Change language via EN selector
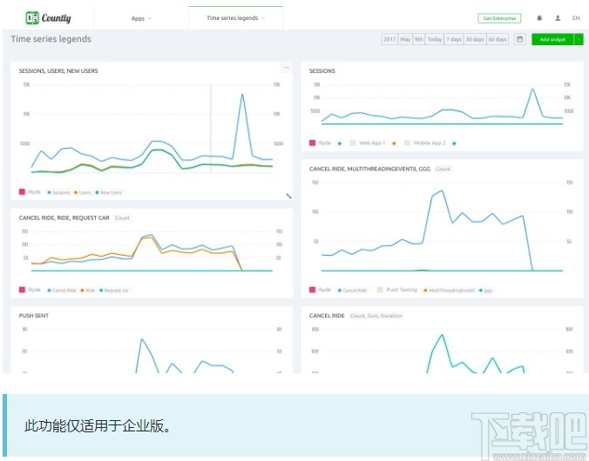 tap(576, 18)
